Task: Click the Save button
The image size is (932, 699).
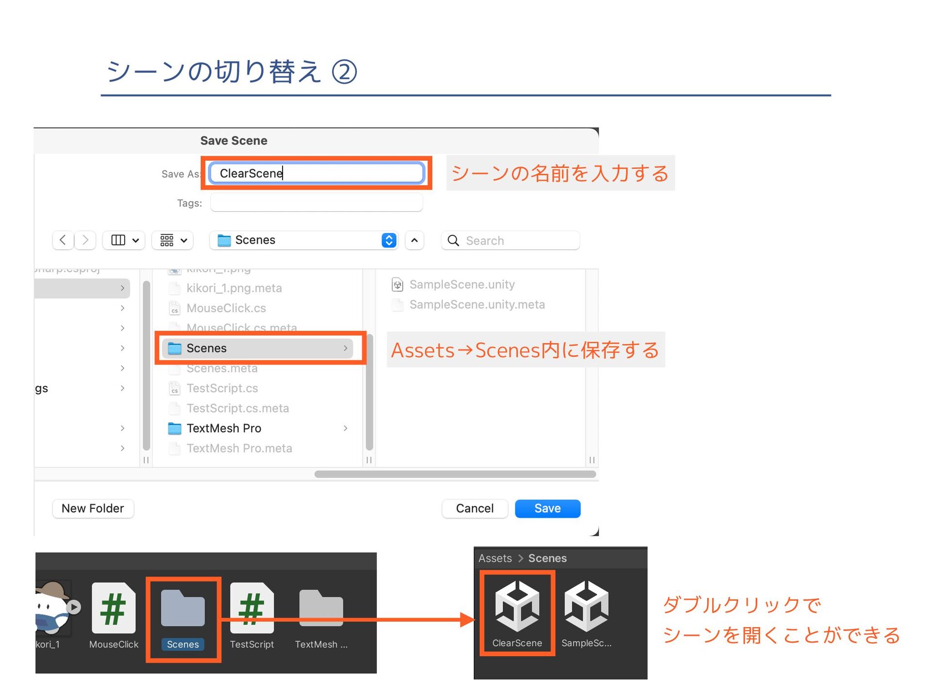Action: (547, 508)
